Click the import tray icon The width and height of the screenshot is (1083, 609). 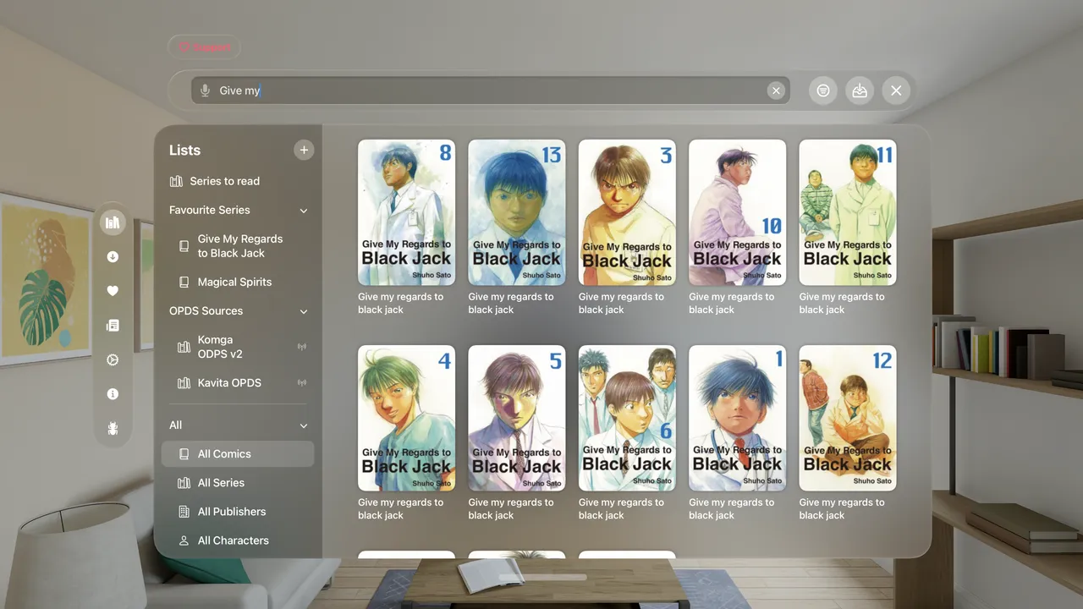pos(860,91)
